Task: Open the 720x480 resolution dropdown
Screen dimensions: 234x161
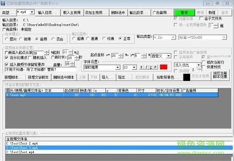Action: click(x=224, y=37)
